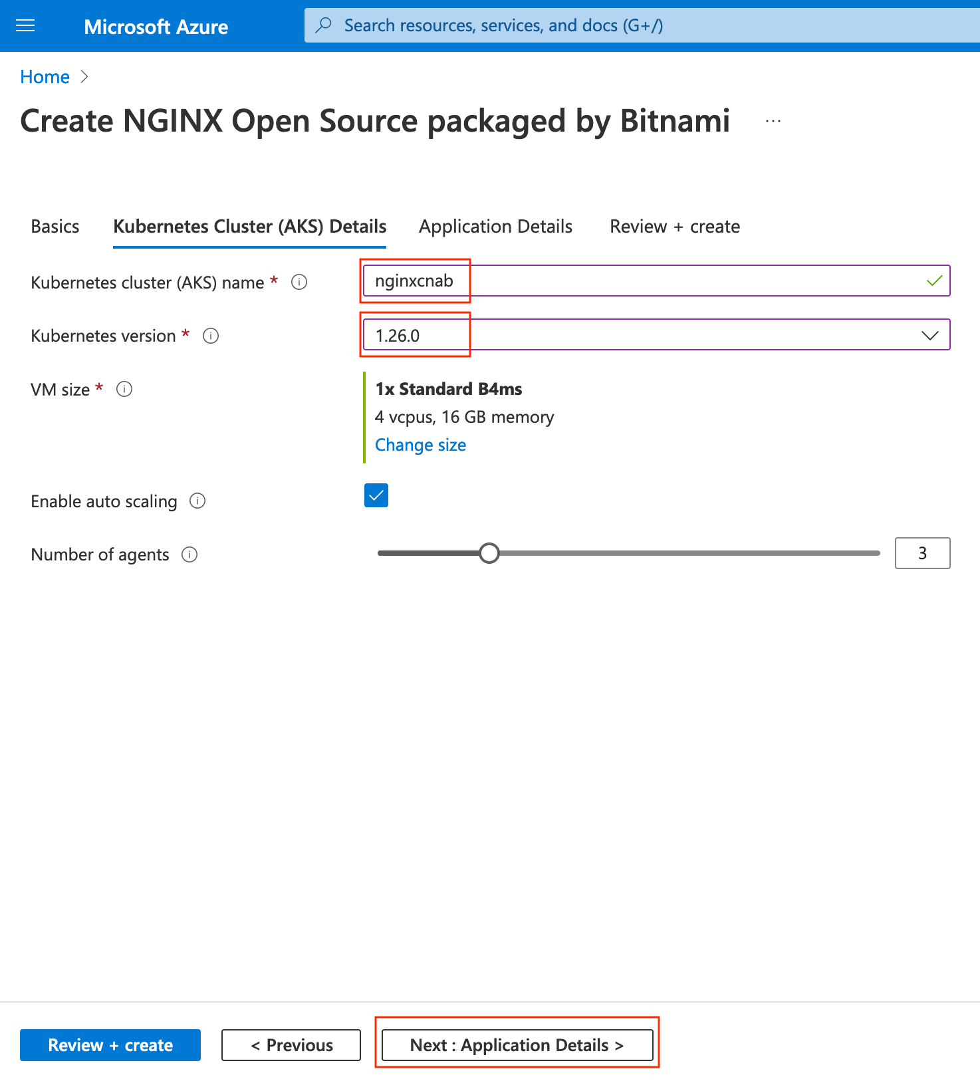
Task: Edit the number of agents value box
Action: (x=923, y=553)
